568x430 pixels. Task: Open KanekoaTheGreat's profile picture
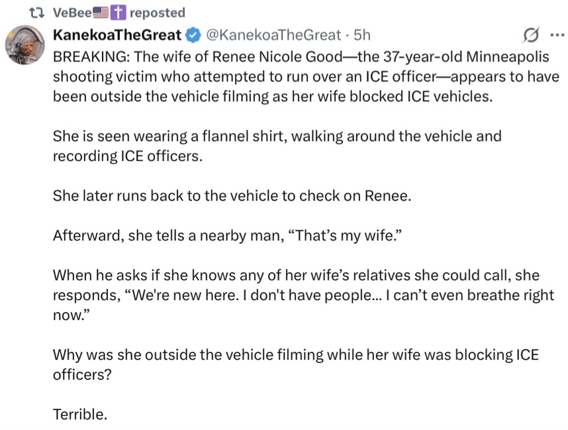click(x=26, y=45)
